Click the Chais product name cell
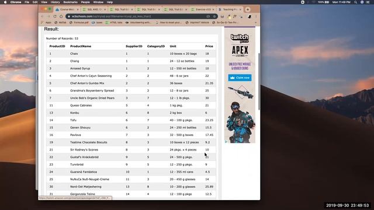Image resolution: width=374 pixels, height=210 pixels. pyautogui.click(x=74, y=54)
